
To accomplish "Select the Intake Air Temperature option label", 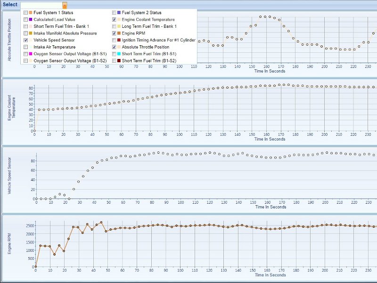I will tap(54, 47).
